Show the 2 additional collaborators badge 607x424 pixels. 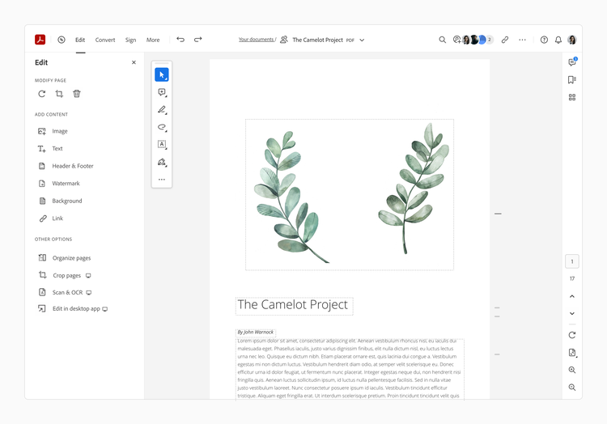490,40
